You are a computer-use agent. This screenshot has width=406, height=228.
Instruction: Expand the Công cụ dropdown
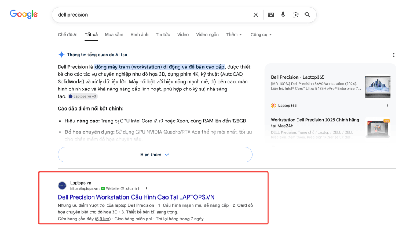click(261, 34)
